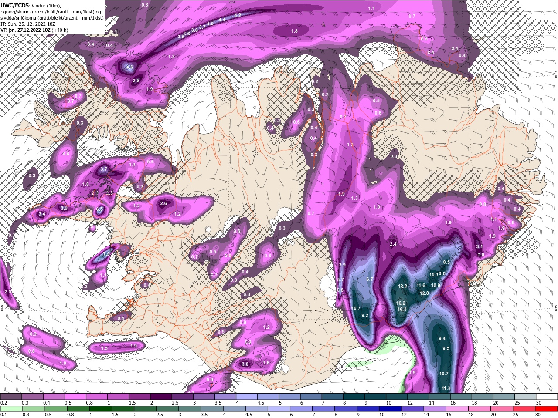The image size is (558, 418).
Task: Select the 8.5 value on the map
Action: point(446,262)
